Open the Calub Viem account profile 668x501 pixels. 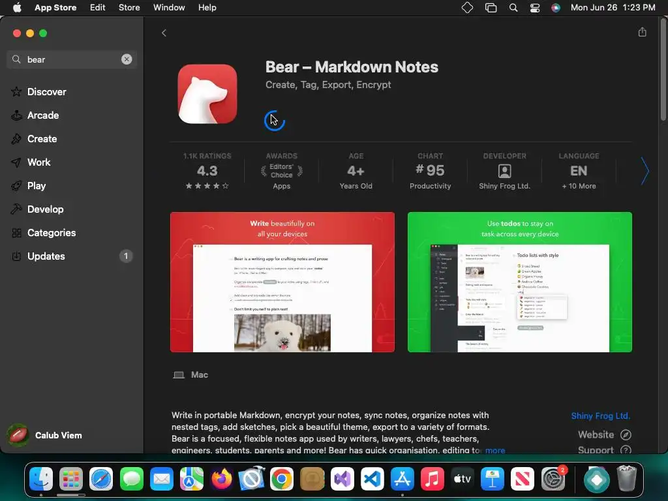point(45,435)
